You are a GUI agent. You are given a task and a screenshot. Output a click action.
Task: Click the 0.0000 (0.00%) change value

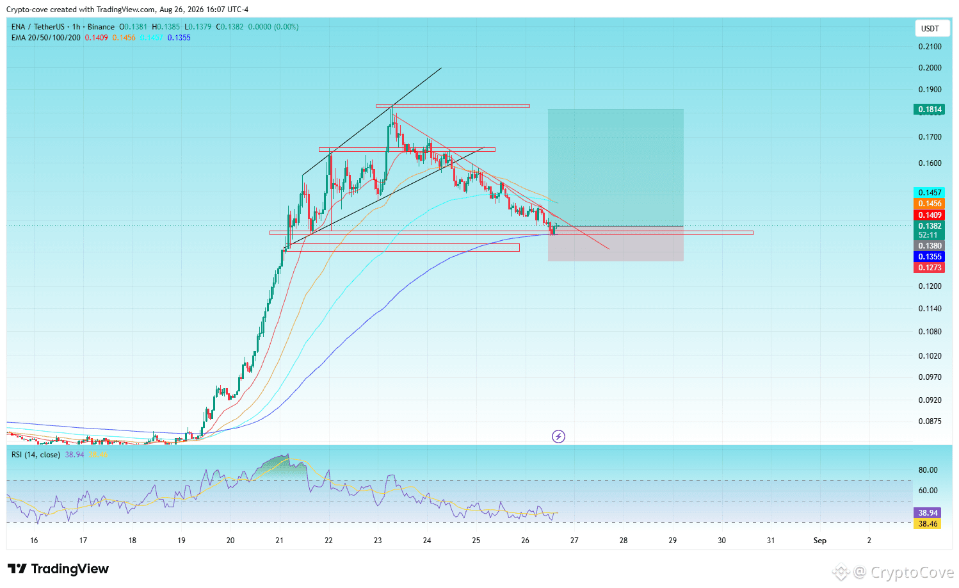[x=273, y=27]
